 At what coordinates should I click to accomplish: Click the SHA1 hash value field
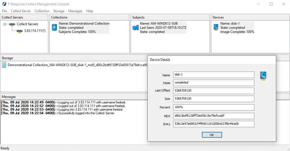(x=213, y=124)
